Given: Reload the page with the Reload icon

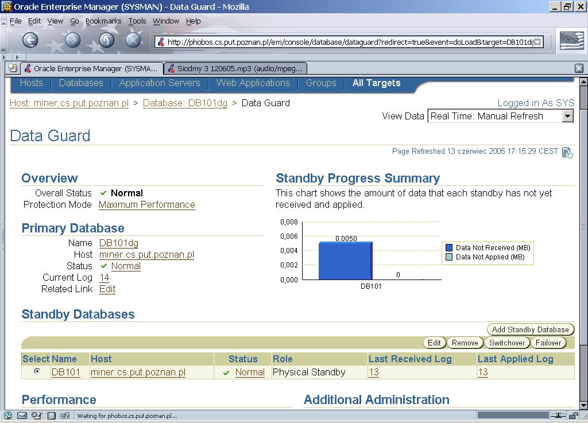Looking at the screenshot, I should point(106,40).
